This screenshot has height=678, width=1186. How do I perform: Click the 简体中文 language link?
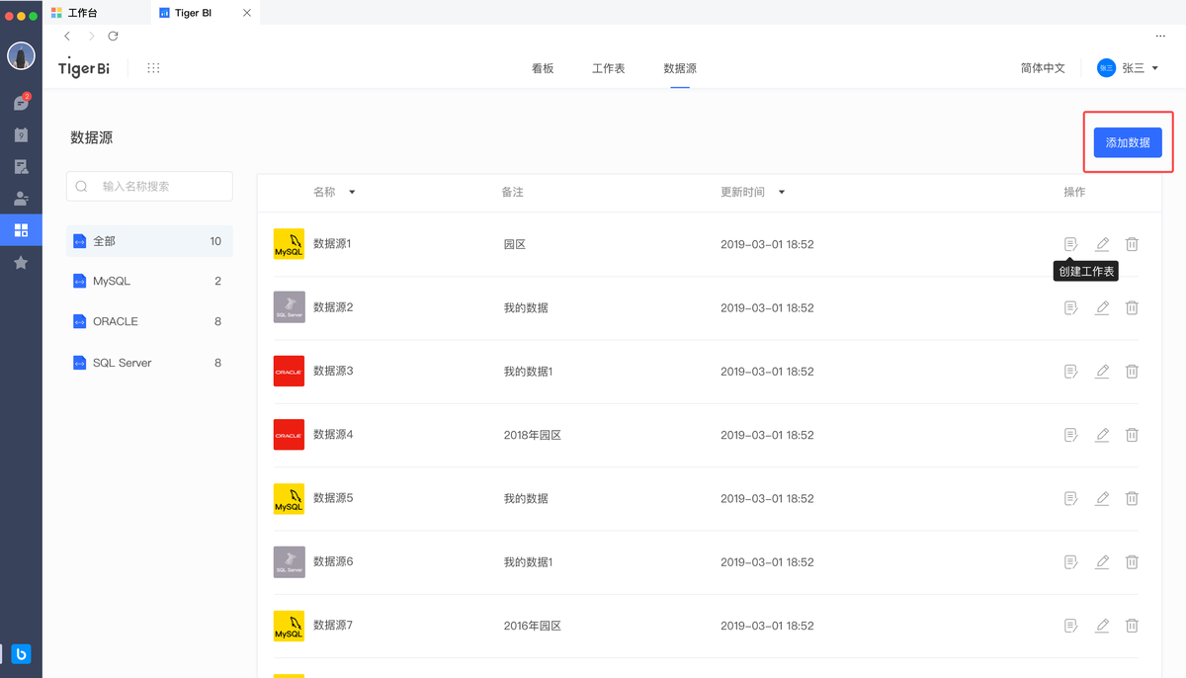point(1043,69)
